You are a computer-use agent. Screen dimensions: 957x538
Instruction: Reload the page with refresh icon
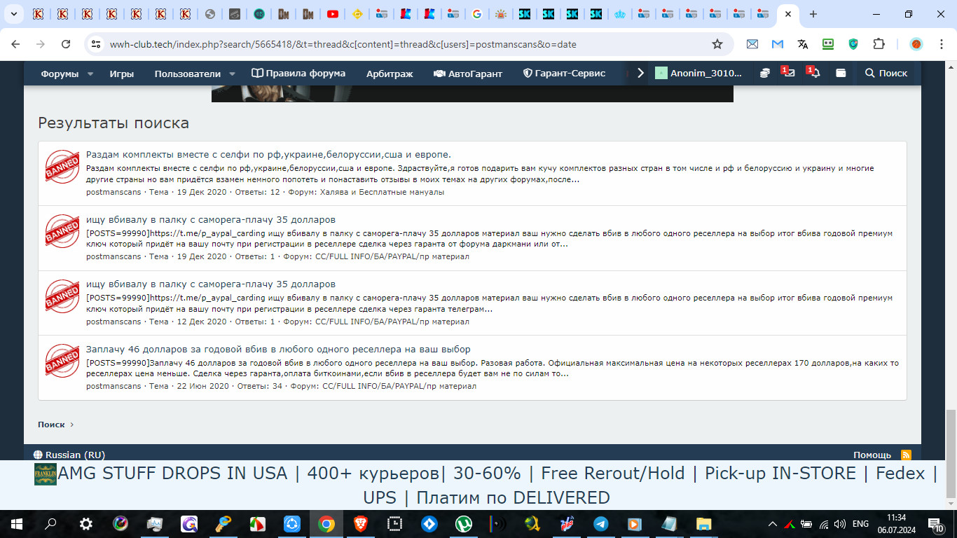[x=66, y=44]
